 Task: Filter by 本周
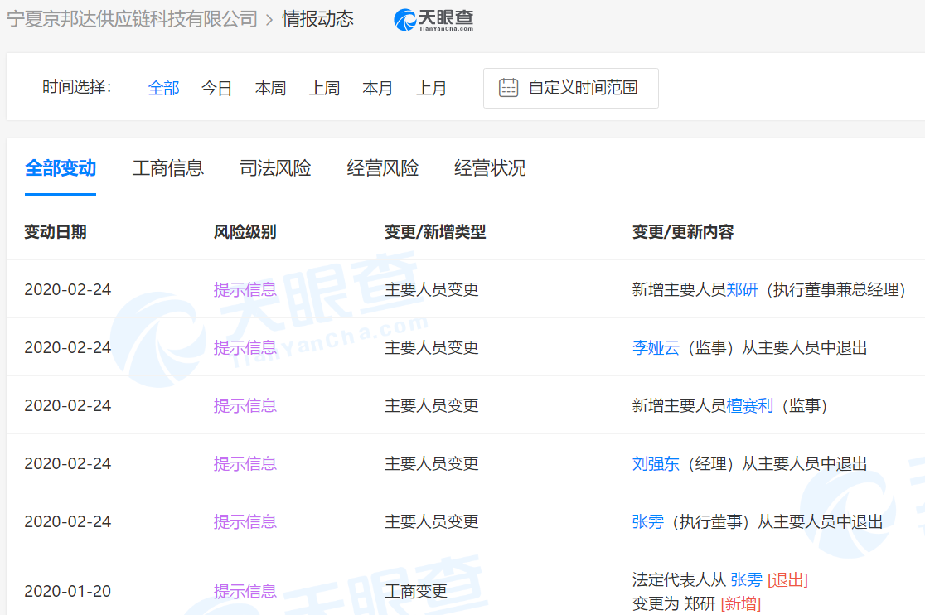click(x=270, y=89)
